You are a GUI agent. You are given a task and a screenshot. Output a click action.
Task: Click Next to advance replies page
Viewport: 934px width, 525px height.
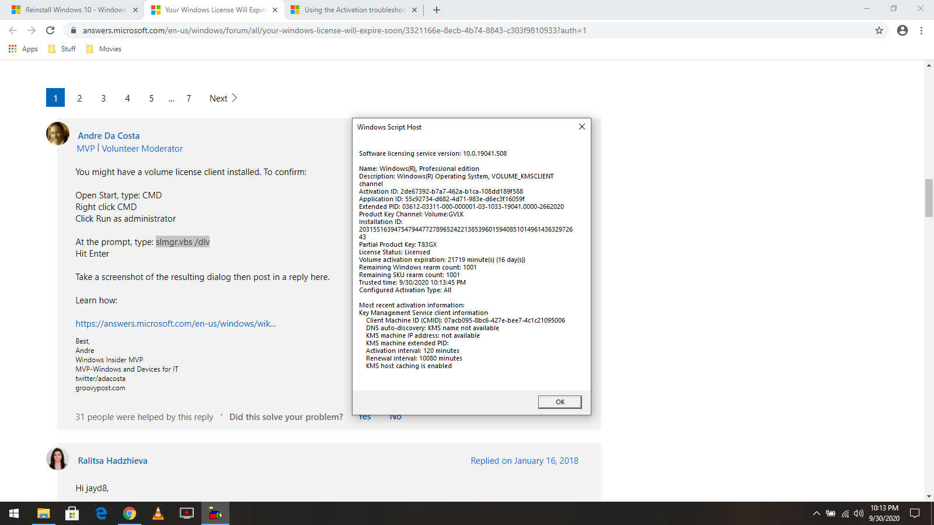[x=223, y=98]
